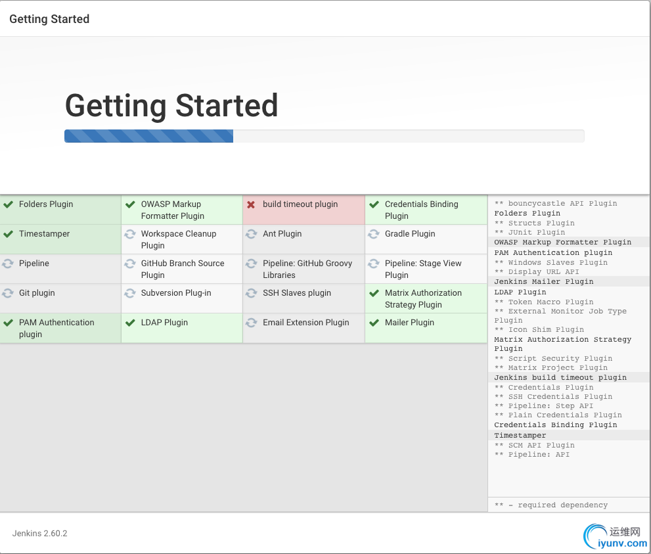
Task: Click the 'Pipeline: GitHub Groovy Libraries' label
Action: (307, 269)
